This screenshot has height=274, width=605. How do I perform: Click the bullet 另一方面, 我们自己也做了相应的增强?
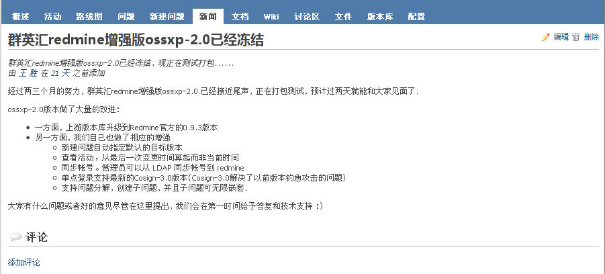pos(103,138)
